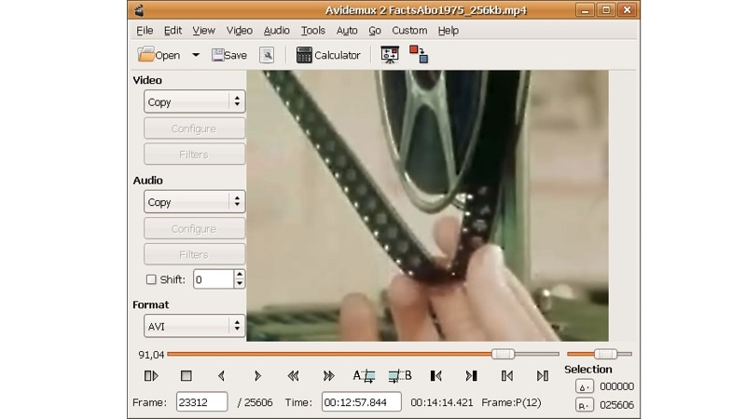Image resolution: width=746 pixels, height=419 pixels.
Task: Click the Time input field
Action: pos(361,402)
